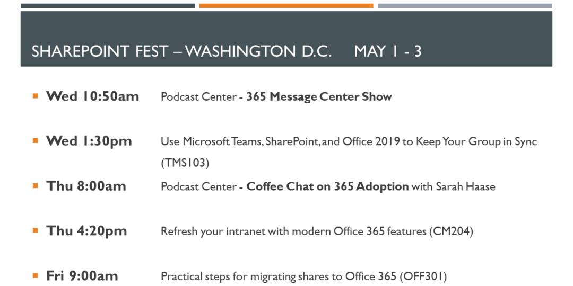Click the orange bullet beside Wed 10:50am
573x286 pixels.
(x=36, y=96)
